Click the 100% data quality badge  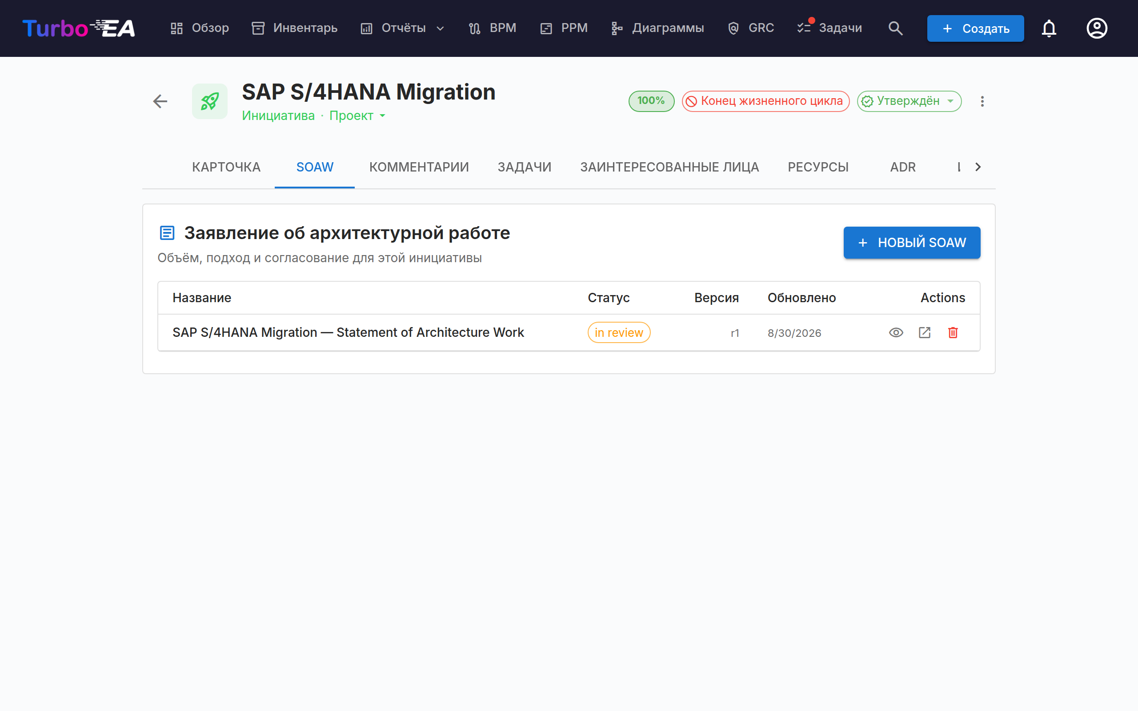click(x=651, y=101)
